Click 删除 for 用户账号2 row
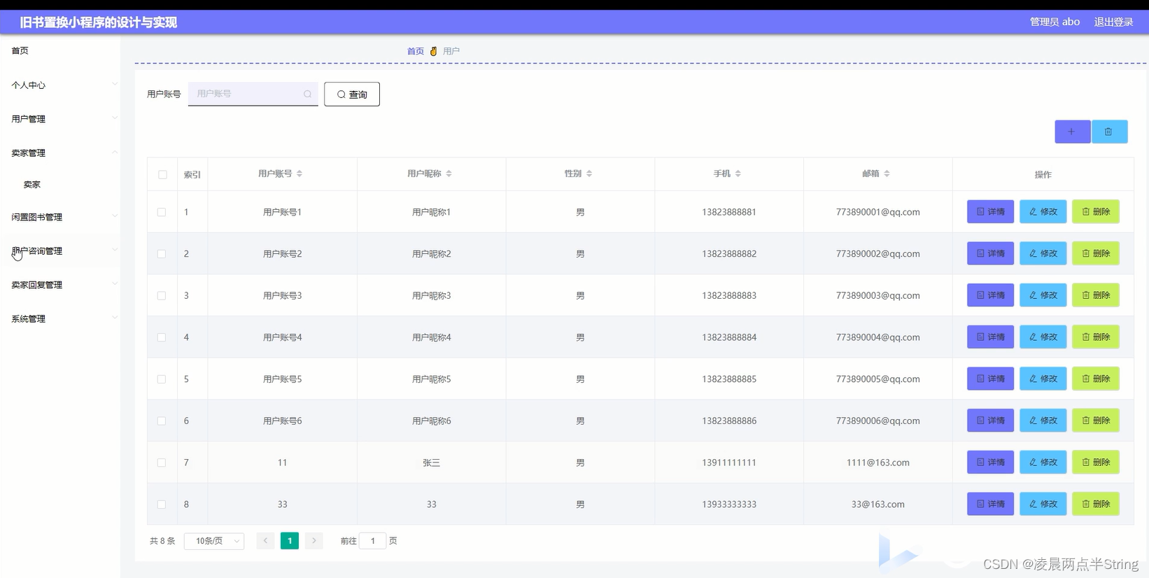The width and height of the screenshot is (1149, 578). pos(1096,253)
